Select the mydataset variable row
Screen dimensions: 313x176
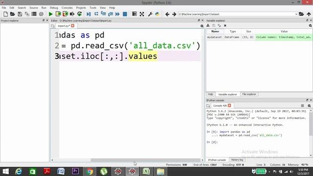[x=259, y=37]
